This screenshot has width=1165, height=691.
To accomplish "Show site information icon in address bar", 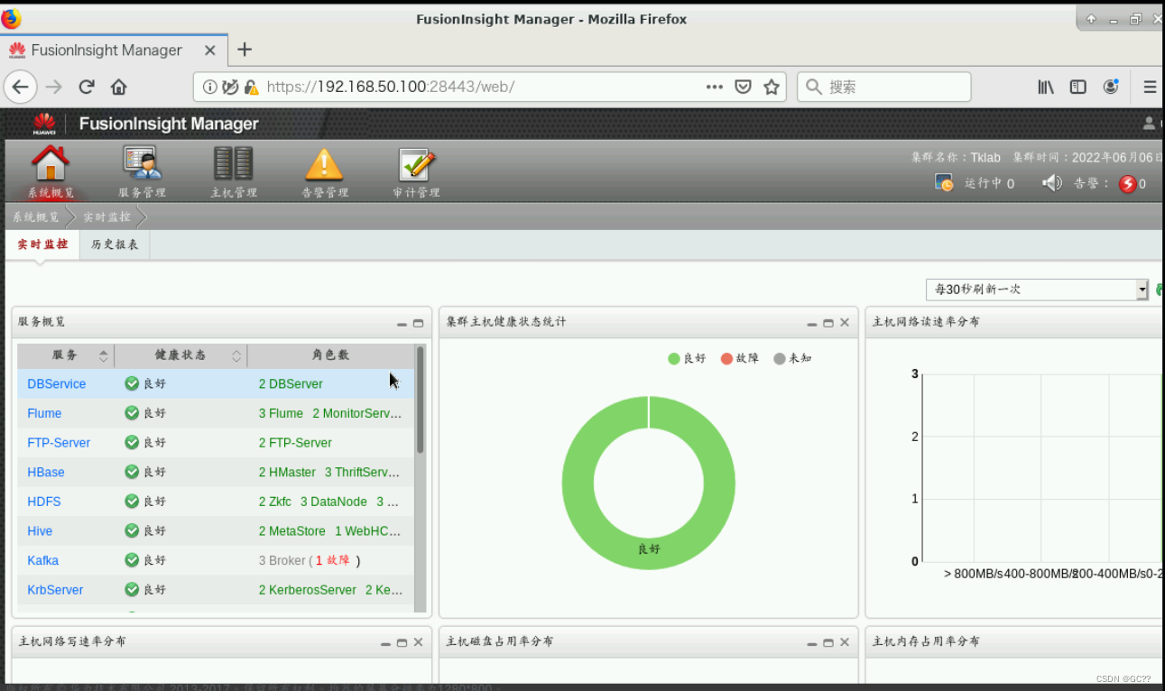I will (209, 87).
